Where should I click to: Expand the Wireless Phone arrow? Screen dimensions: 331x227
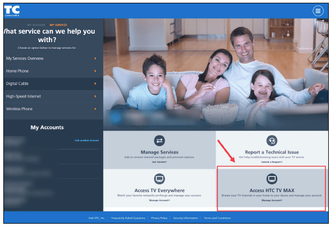(x=95, y=109)
